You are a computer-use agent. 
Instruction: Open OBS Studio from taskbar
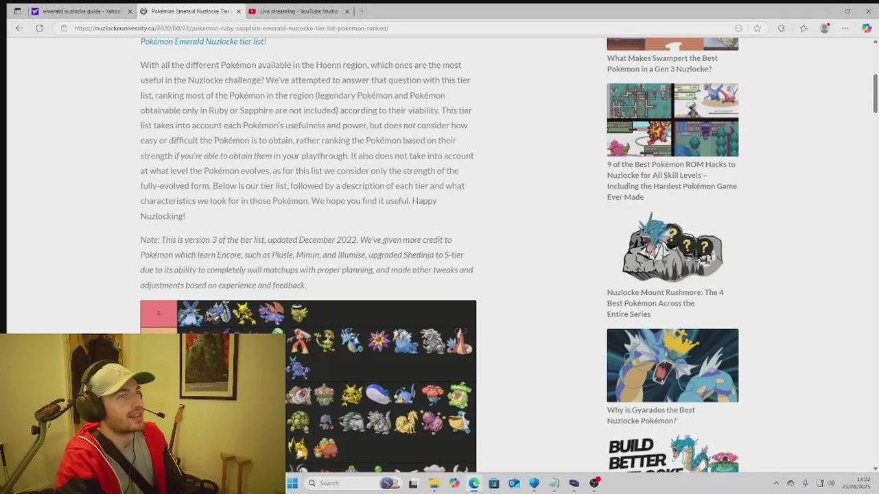pyautogui.click(x=594, y=483)
